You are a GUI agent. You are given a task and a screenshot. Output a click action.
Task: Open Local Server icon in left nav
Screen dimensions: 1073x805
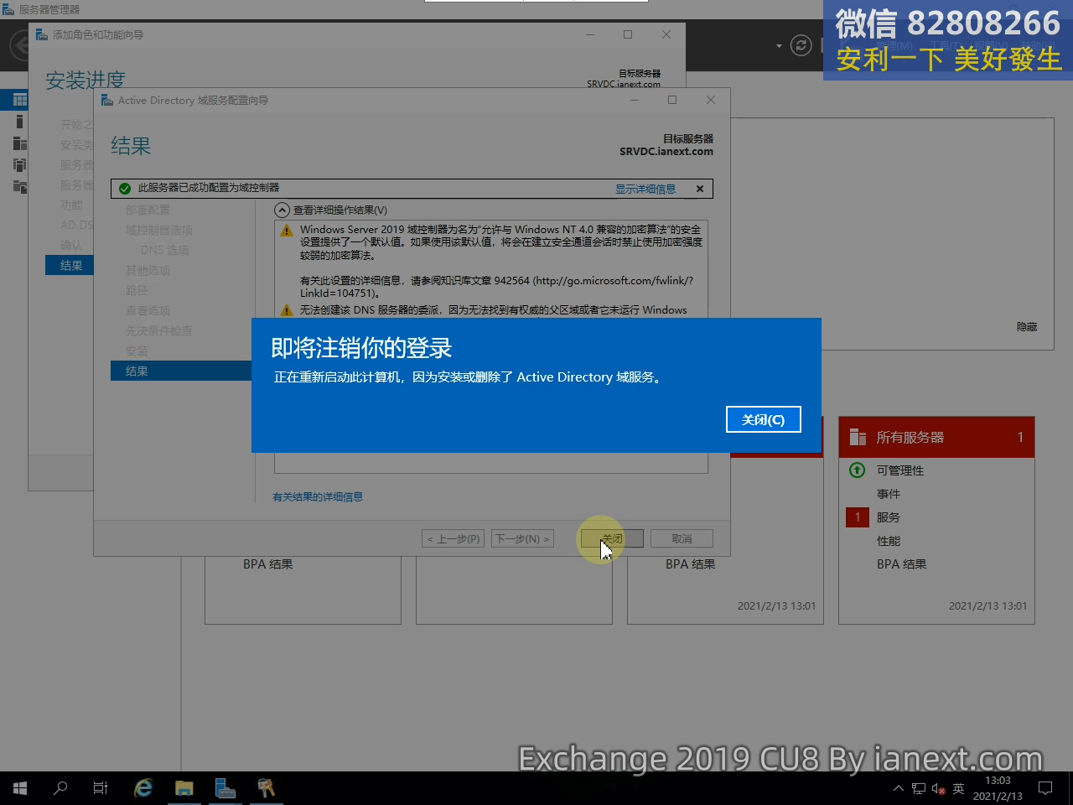pyautogui.click(x=19, y=122)
